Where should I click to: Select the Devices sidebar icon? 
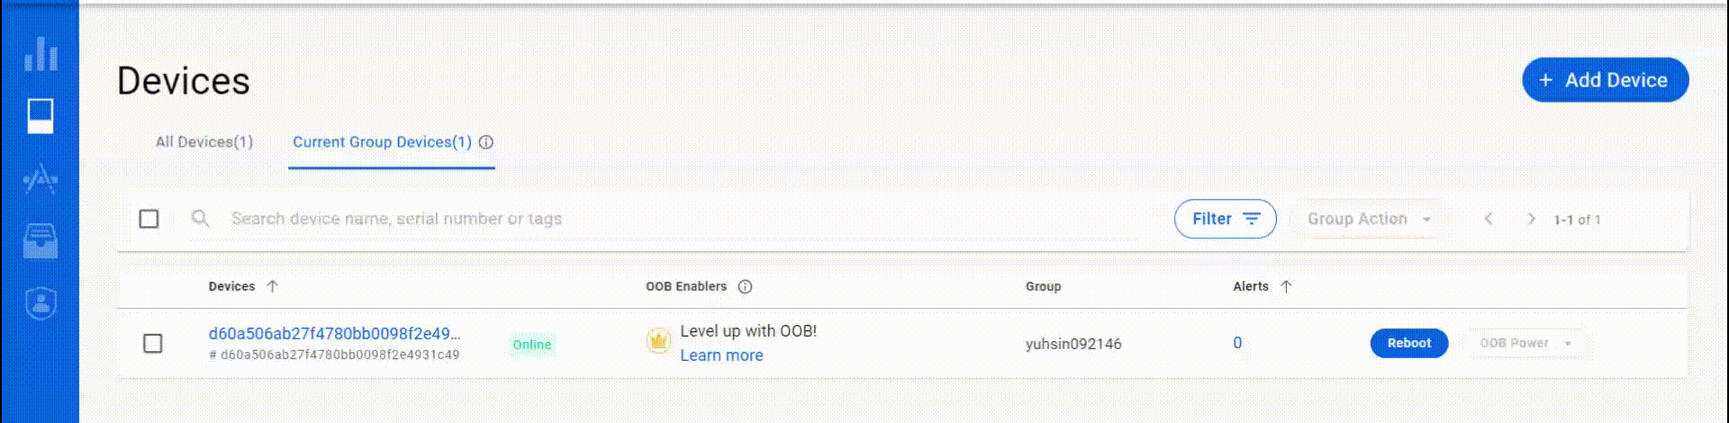[x=41, y=116]
